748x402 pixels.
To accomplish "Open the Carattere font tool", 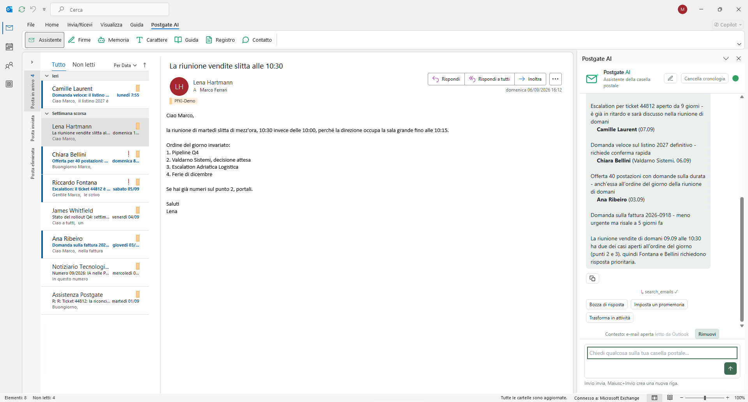I will point(152,40).
